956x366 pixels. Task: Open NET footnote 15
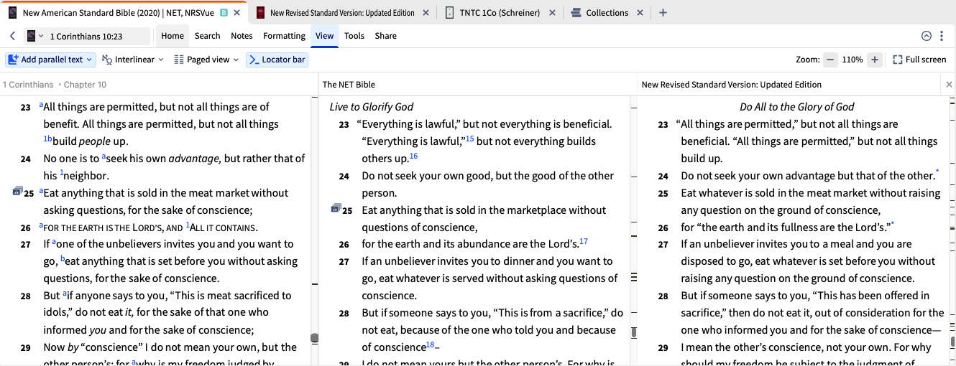pos(469,139)
